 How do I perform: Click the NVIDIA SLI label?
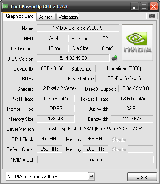click(x=22, y=160)
